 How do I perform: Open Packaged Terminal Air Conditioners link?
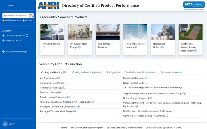(58, 107)
